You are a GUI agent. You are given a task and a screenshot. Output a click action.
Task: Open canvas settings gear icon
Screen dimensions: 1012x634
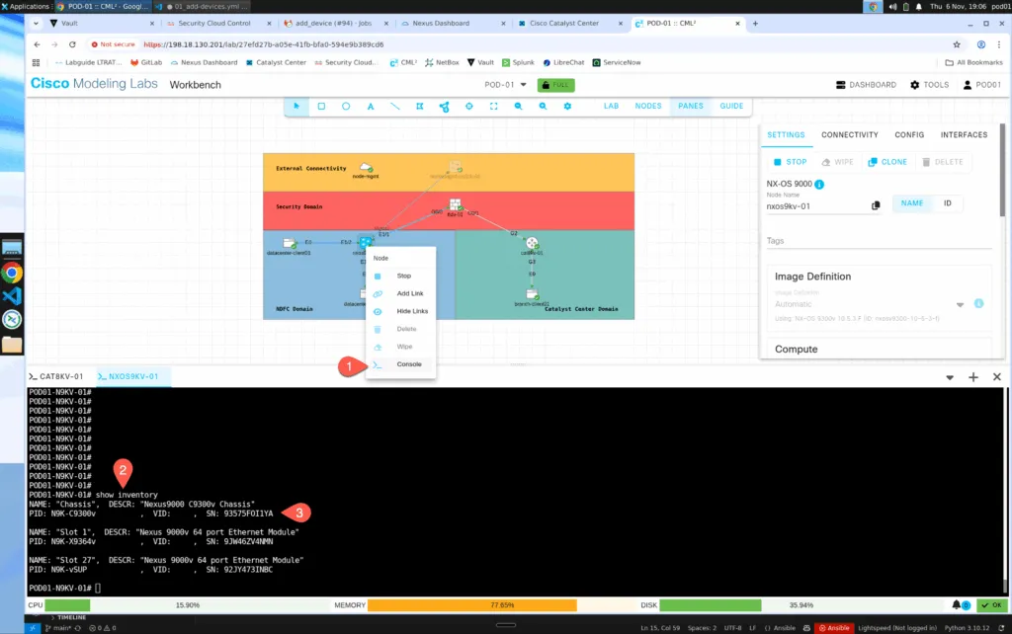[x=567, y=107]
